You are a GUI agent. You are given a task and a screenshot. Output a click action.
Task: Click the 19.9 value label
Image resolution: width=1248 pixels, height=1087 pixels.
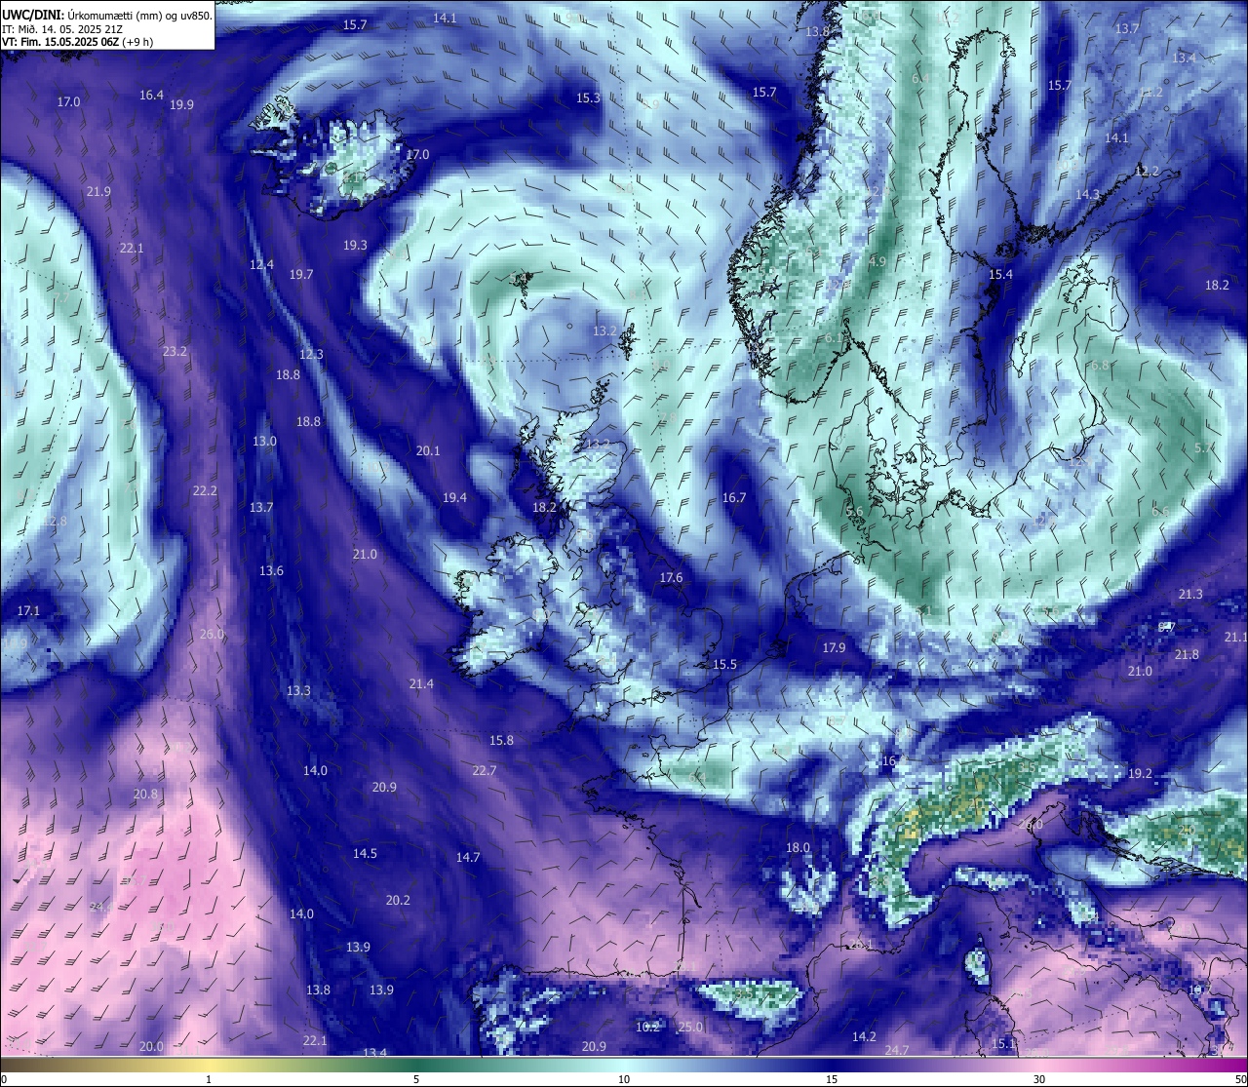point(181,104)
